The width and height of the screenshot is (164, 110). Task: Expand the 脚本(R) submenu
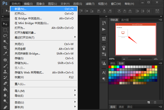(x=44, y=107)
